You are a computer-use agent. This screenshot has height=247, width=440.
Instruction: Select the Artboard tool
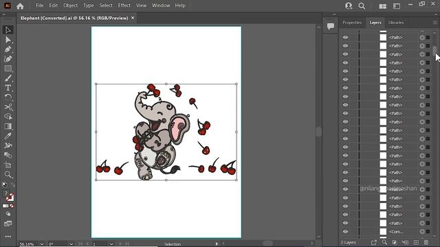click(8, 165)
